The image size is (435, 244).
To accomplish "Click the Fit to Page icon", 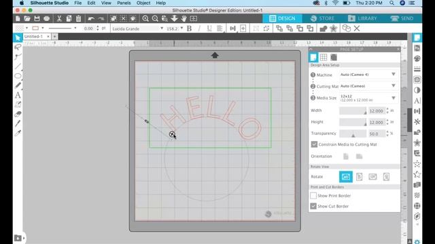I will point(194,18).
